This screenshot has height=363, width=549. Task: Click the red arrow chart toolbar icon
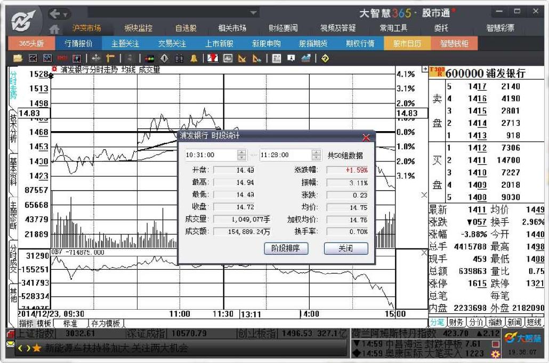pos(213,59)
